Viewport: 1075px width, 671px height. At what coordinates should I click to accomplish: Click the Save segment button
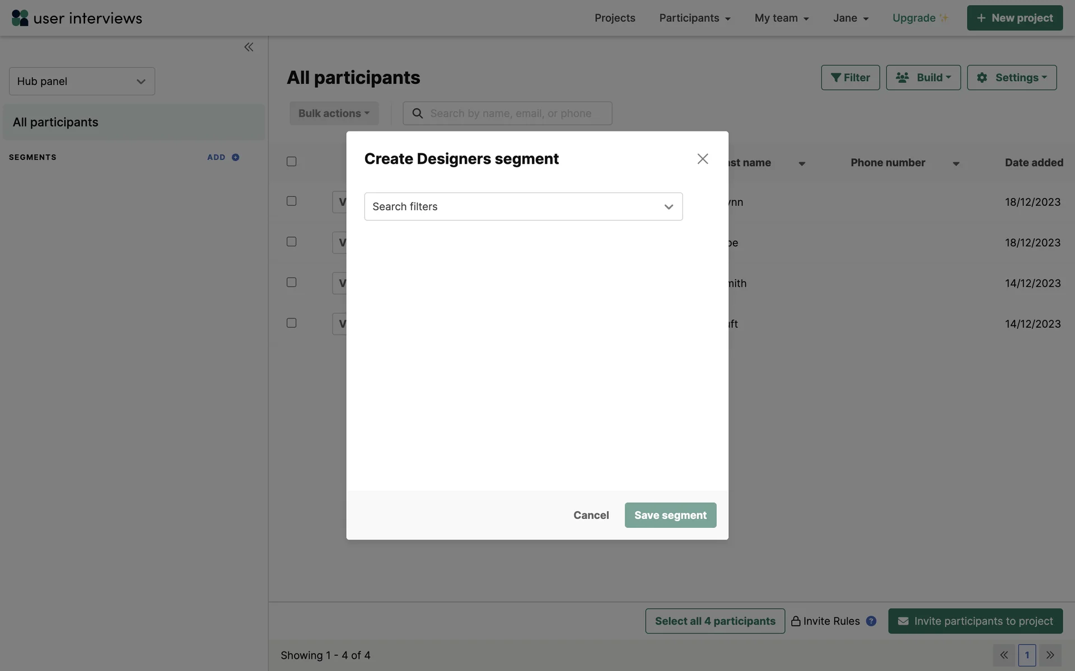click(670, 515)
